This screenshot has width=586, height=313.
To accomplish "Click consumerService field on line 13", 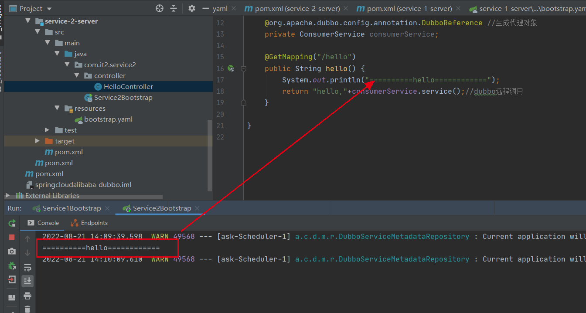I will [x=402, y=34].
